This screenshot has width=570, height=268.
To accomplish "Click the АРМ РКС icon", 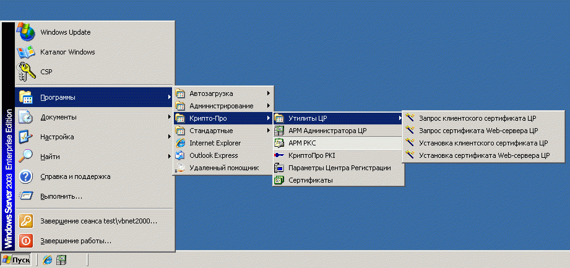I will point(279,143).
